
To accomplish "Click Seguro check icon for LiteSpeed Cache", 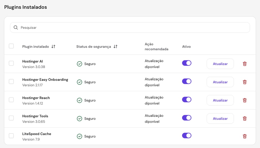I will pos(79,136).
